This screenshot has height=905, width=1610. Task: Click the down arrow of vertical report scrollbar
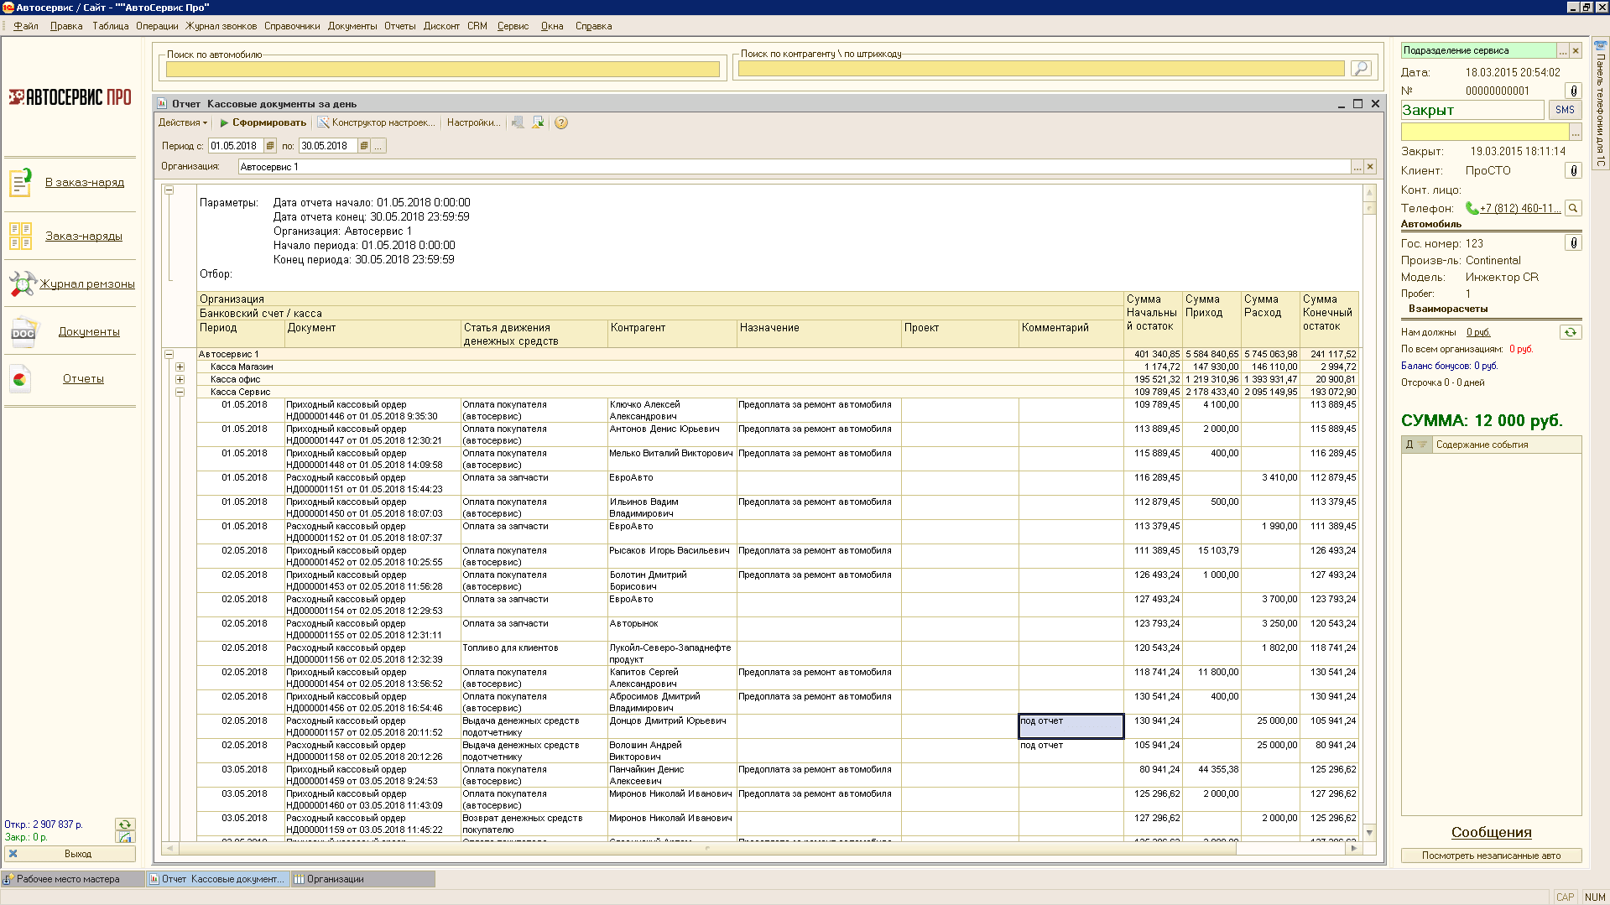click(x=1369, y=833)
